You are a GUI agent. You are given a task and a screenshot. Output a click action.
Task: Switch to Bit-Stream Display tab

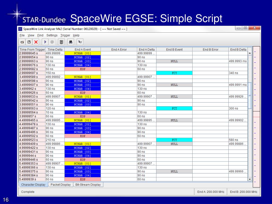pos(88,185)
